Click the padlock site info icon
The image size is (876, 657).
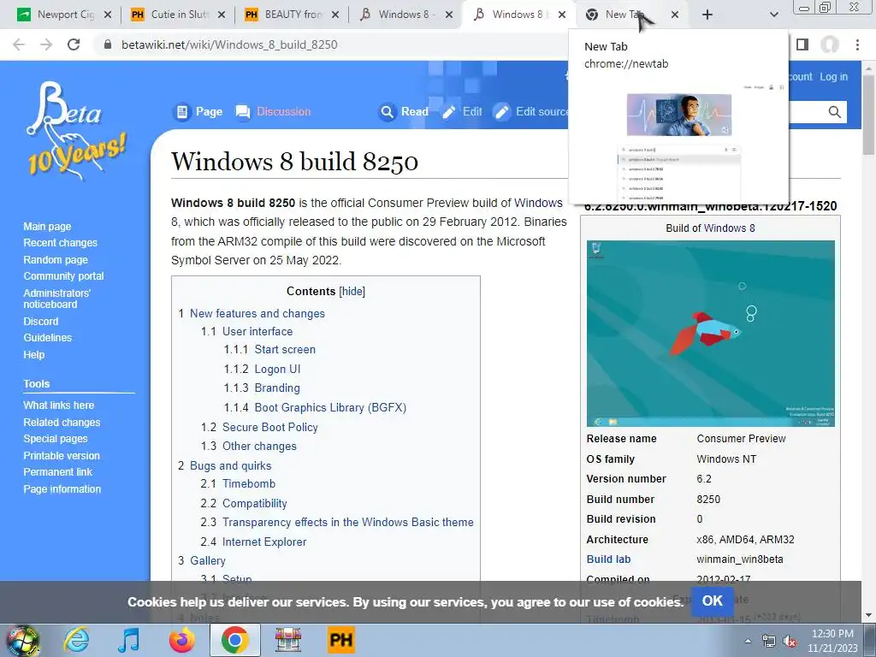coord(108,44)
